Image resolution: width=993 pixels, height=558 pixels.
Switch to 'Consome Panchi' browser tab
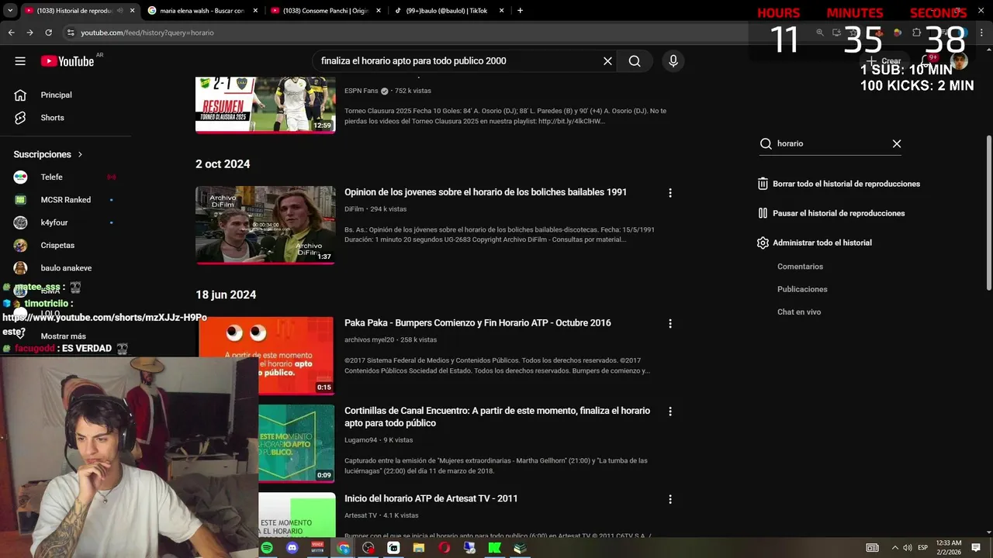[325, 11]
